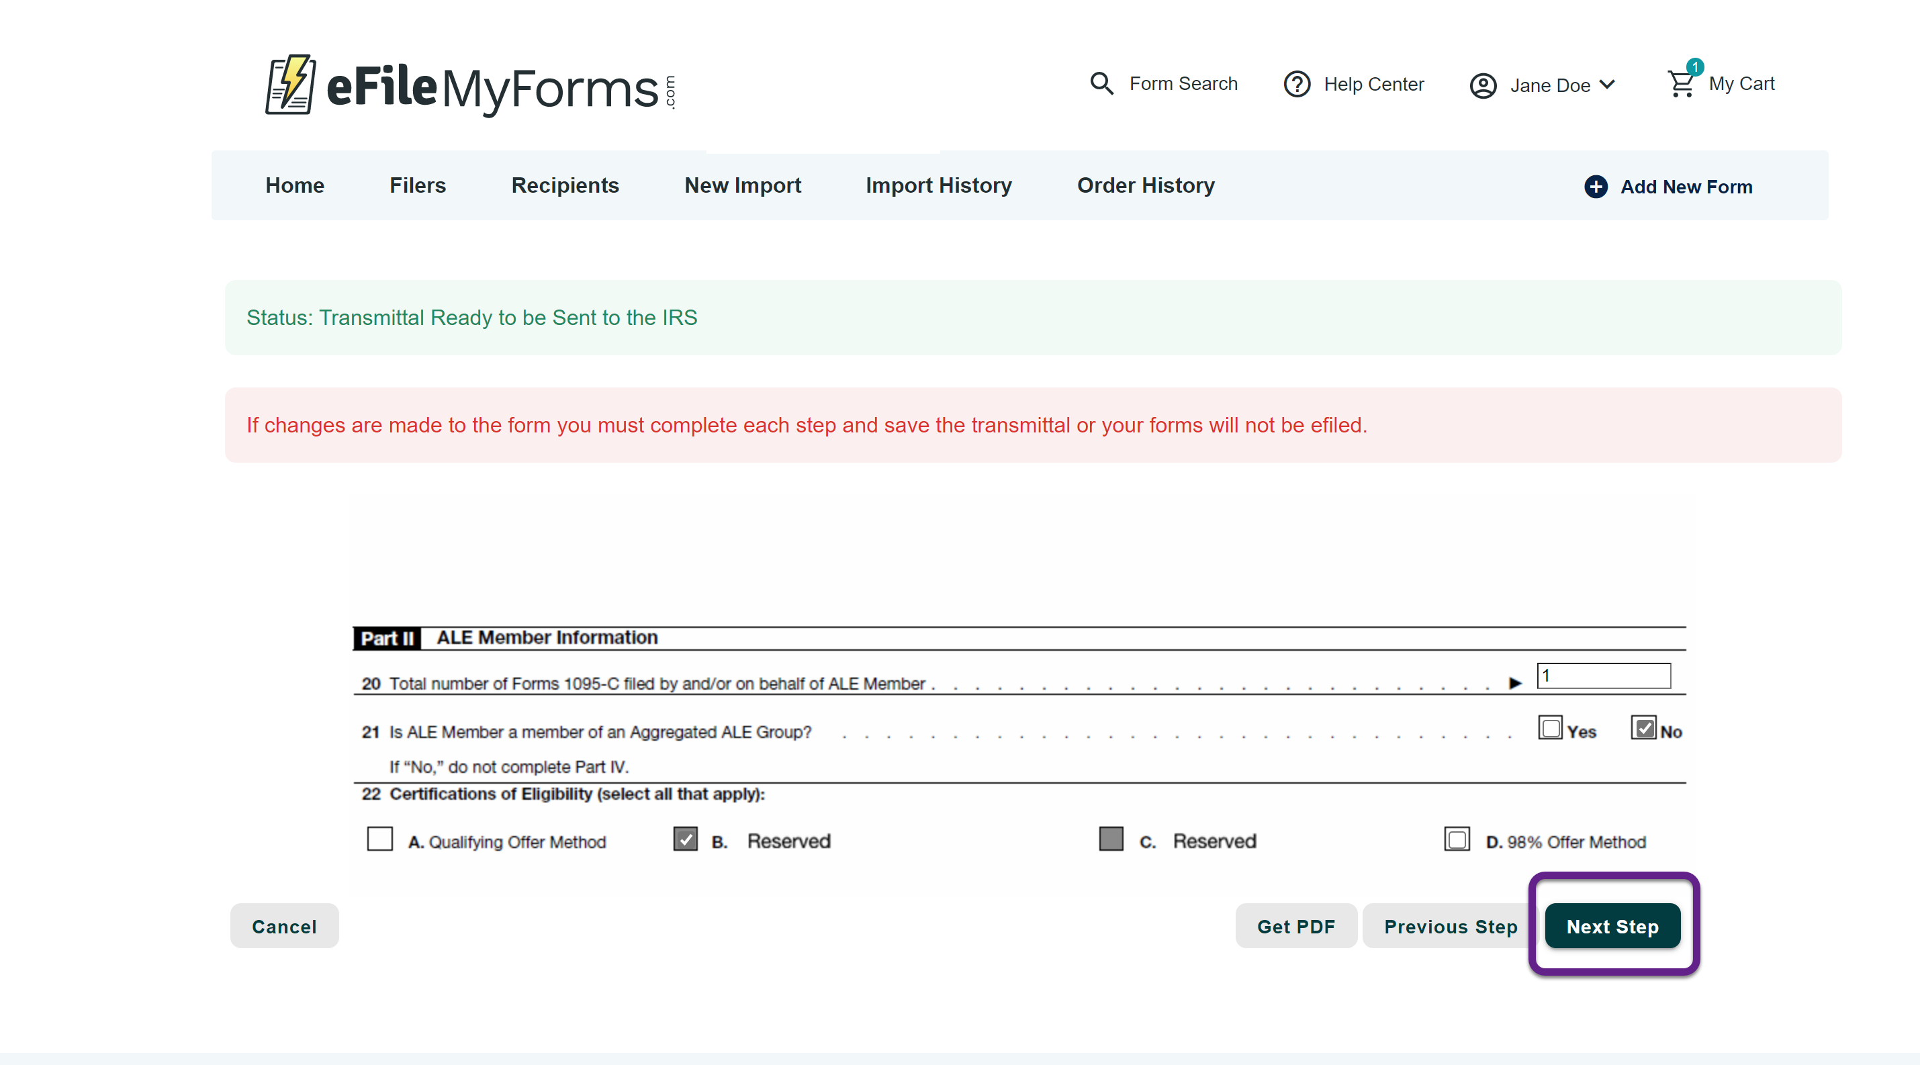Click the user profile avatar icon
Screen dimensions: 1920x1065
tap(1483, 86)
